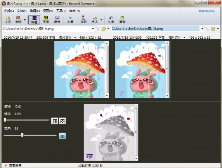Expand the 格式 toolbar dropdown arrow

[101, 20]
